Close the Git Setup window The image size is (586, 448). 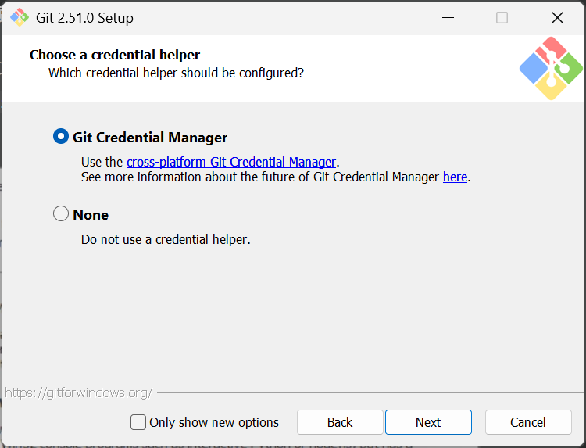coord(557,17)
